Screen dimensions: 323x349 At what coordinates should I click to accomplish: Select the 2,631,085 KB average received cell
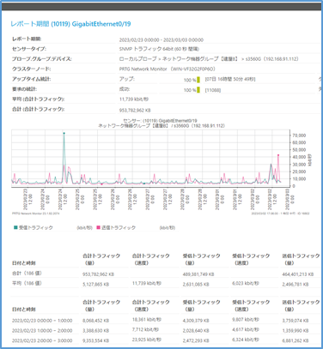pos(196,285)
